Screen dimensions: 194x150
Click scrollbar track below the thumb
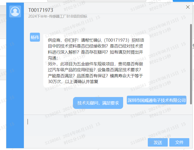[191, 109]
